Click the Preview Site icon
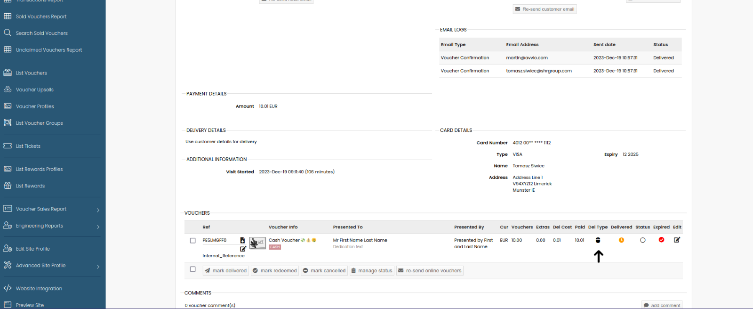 [x=8, y=305]
